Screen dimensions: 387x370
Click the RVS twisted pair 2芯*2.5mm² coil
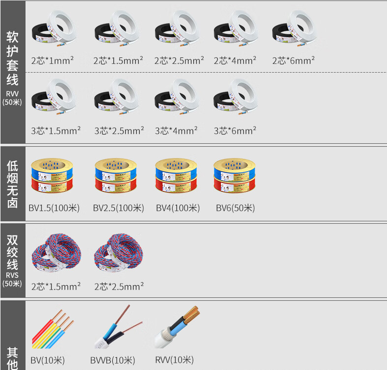pyautogui.click(x=119, y=253)
